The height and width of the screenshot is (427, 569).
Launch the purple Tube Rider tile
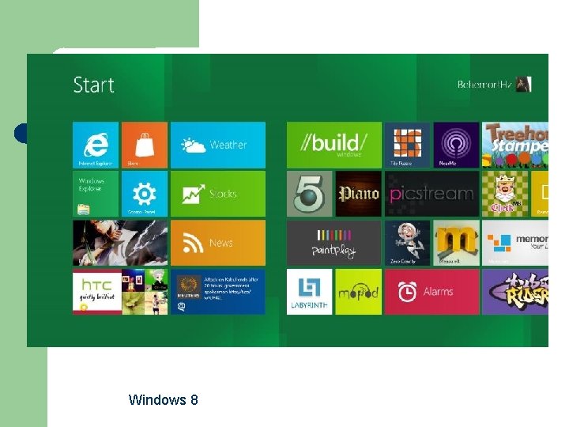[515, 292]
